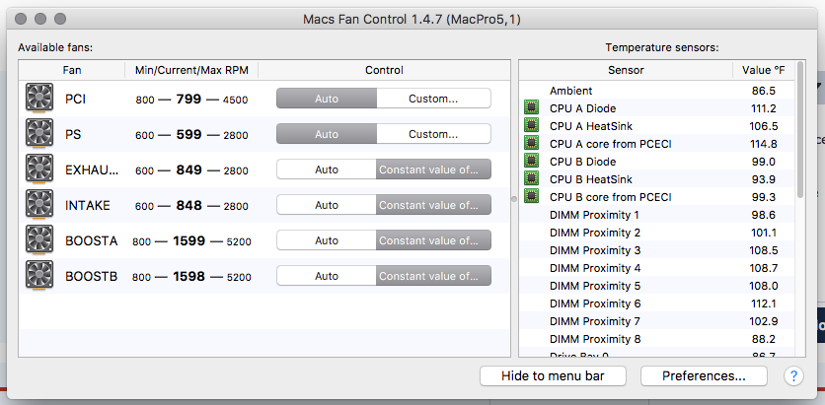Click the PS fan icon

point(39,134)
